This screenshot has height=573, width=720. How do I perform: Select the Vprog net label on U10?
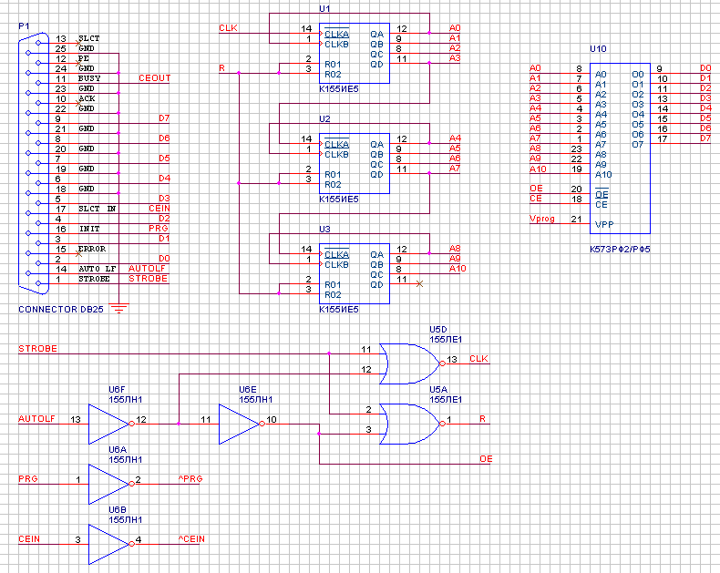(542, 220)
